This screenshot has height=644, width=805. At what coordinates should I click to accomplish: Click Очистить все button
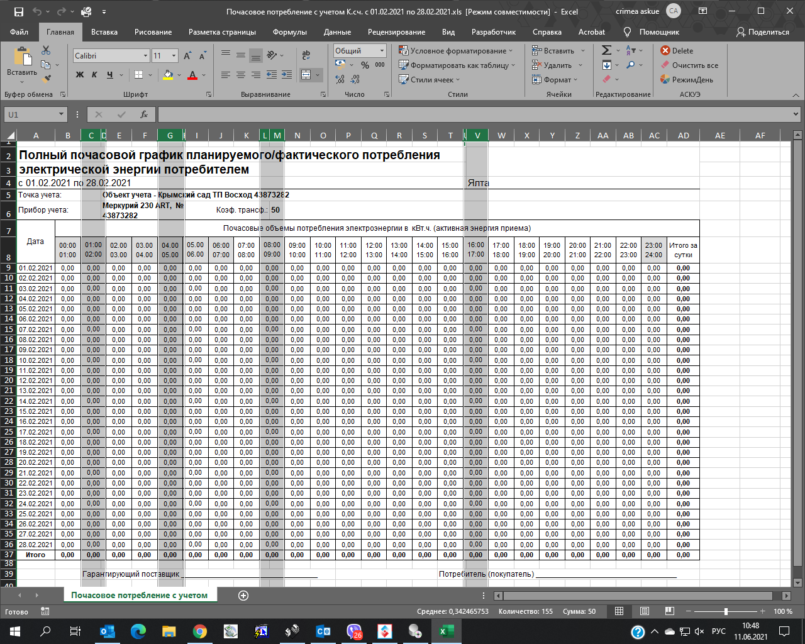pyautogui.click(x=689, y=65)
